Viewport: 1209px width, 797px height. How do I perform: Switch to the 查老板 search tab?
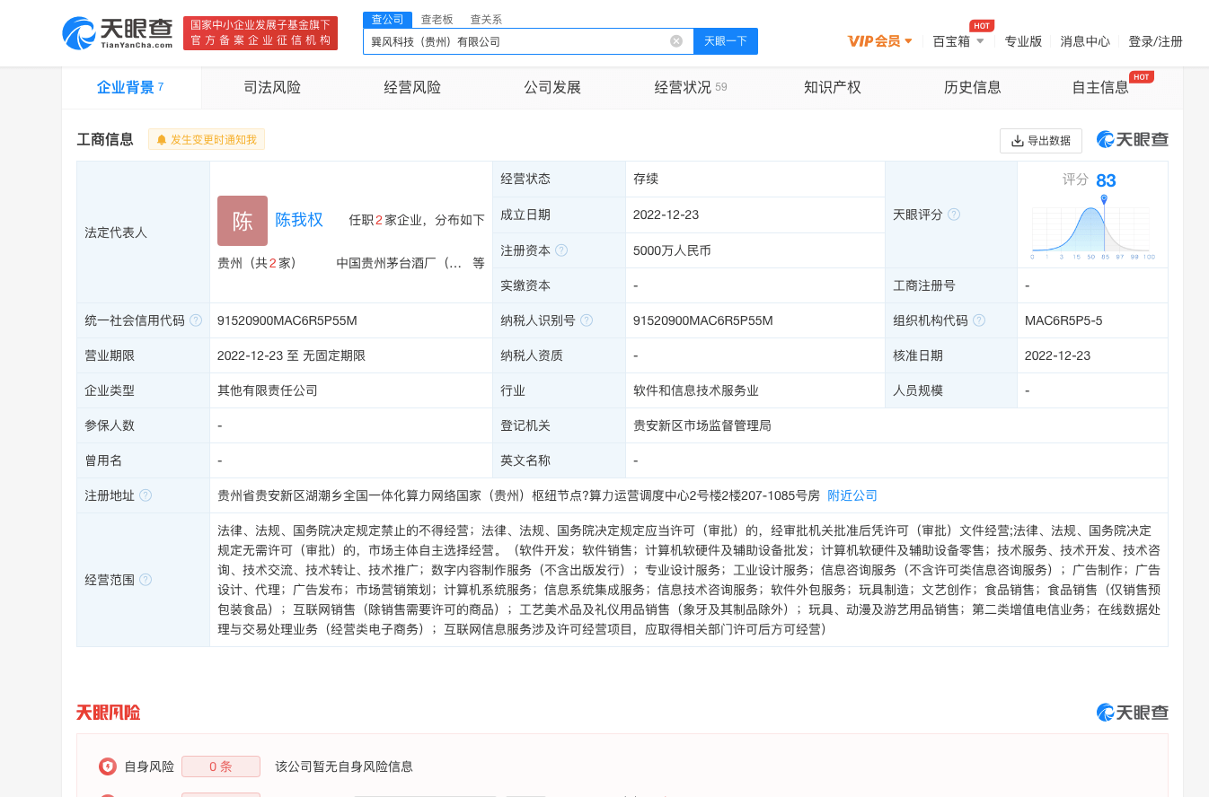click(x=437, y=20)
